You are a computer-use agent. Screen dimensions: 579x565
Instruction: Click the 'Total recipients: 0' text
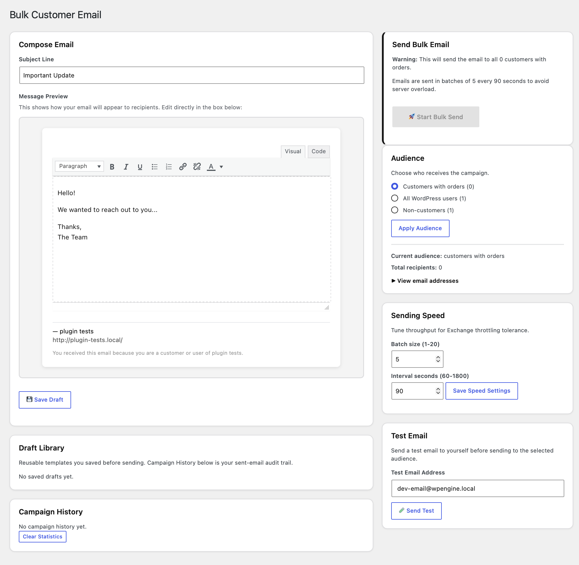pos(417,268)
